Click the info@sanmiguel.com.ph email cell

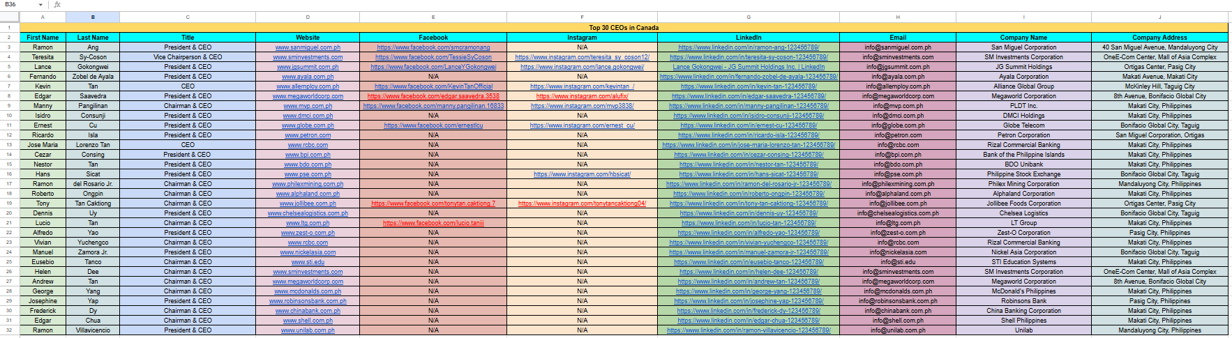coord(898,47)
